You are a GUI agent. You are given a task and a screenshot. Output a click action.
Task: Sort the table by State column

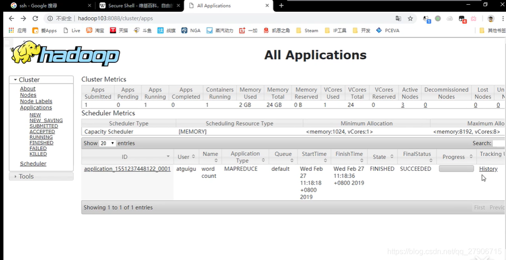[382, 157]
